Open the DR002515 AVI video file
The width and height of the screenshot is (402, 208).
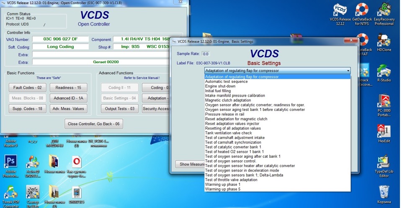[x=76, y=195]
